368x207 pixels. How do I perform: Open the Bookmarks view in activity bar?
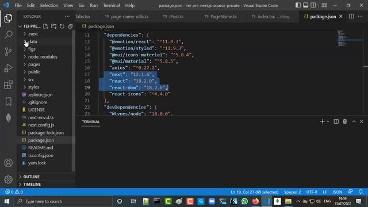click(x=8, y=101)
